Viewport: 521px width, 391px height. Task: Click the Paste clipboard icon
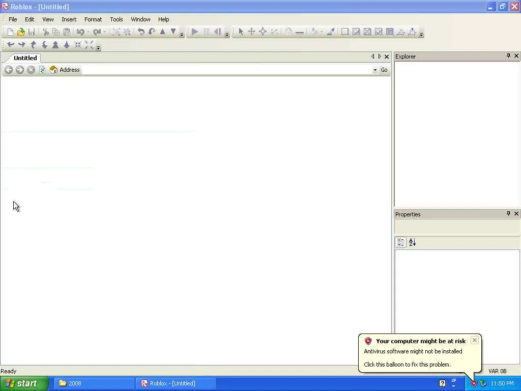point(67,32)
